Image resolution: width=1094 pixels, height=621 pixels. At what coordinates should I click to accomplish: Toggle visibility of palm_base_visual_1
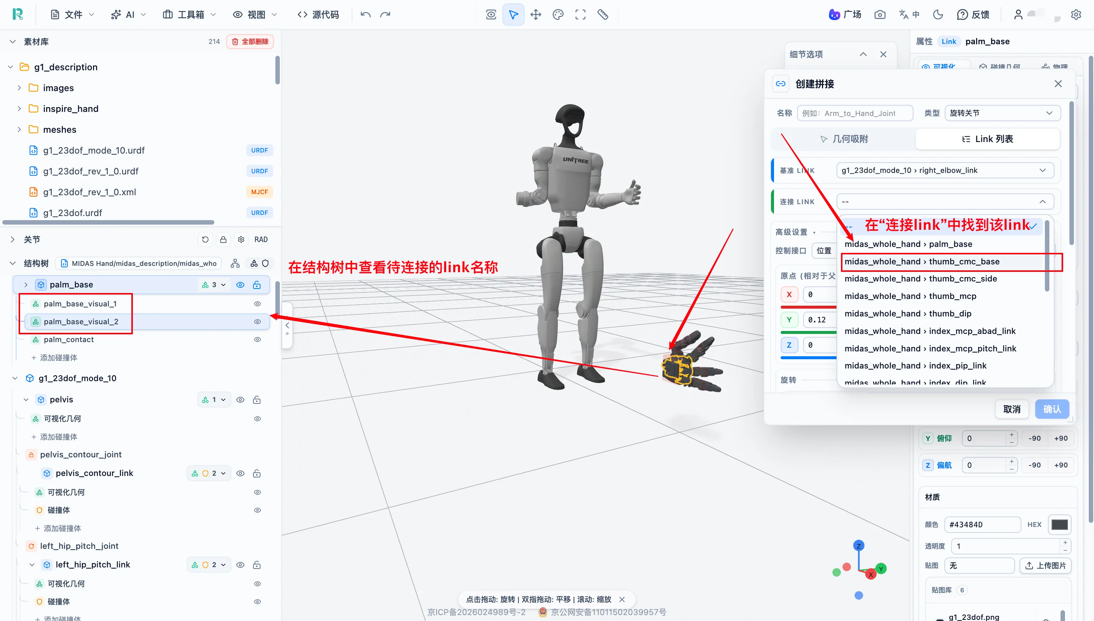pos(257,304)
